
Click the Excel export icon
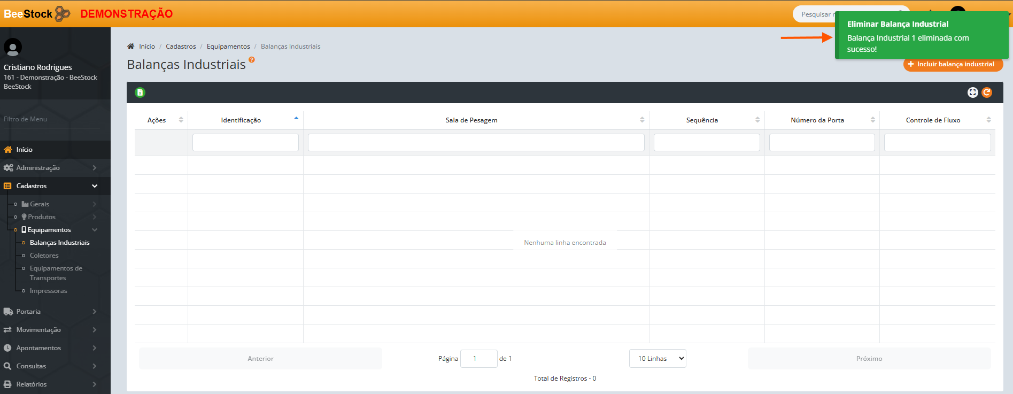tap(140, 92)
